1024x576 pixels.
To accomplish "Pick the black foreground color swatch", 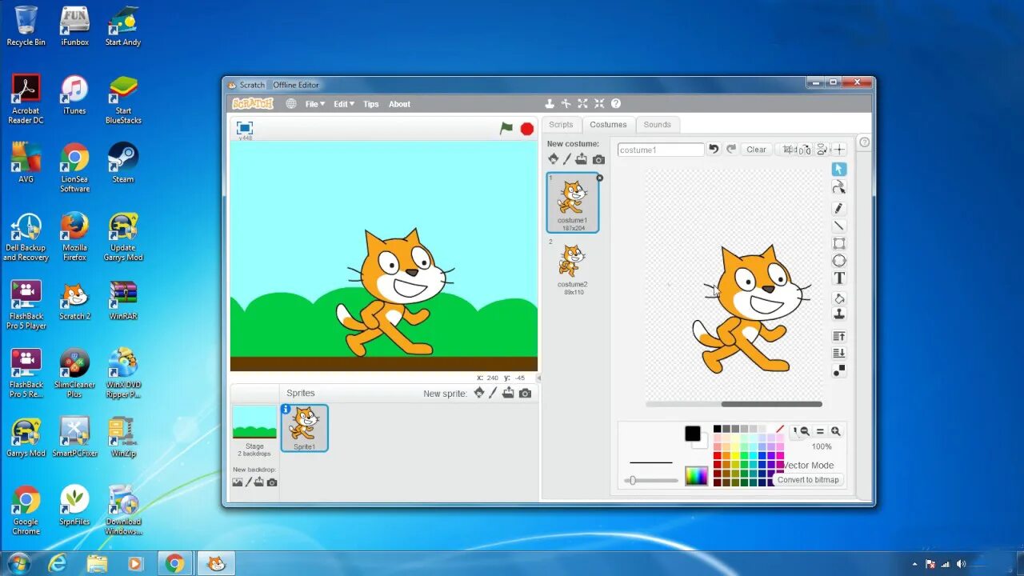I will pos(693,434).
